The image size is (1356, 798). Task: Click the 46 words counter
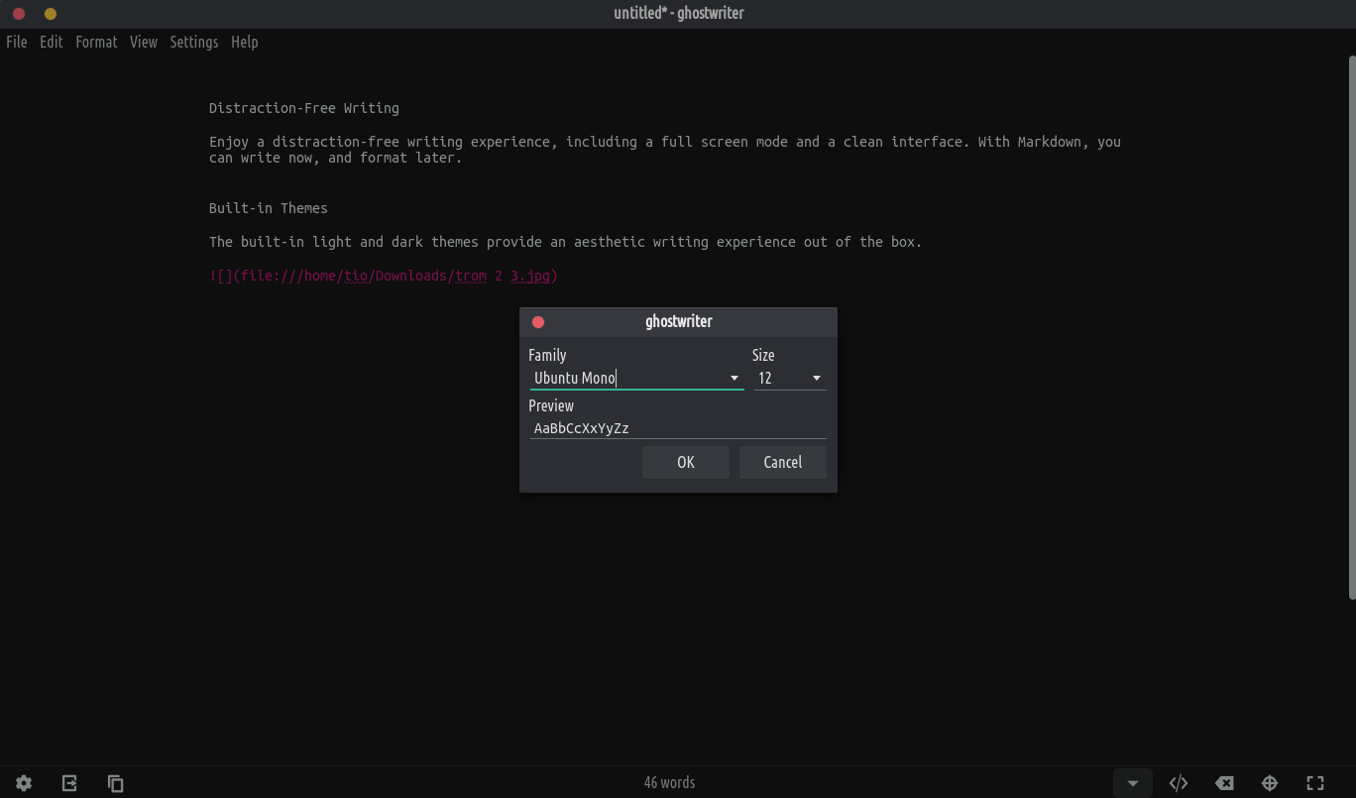670,782
